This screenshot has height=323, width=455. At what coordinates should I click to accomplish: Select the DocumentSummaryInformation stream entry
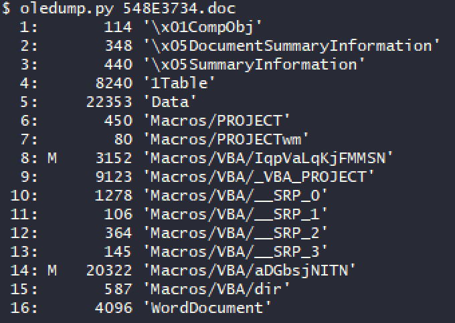292,46
